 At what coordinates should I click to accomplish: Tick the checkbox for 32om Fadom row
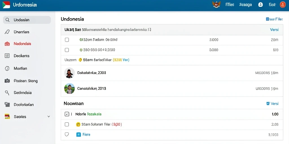click(67, 40)
